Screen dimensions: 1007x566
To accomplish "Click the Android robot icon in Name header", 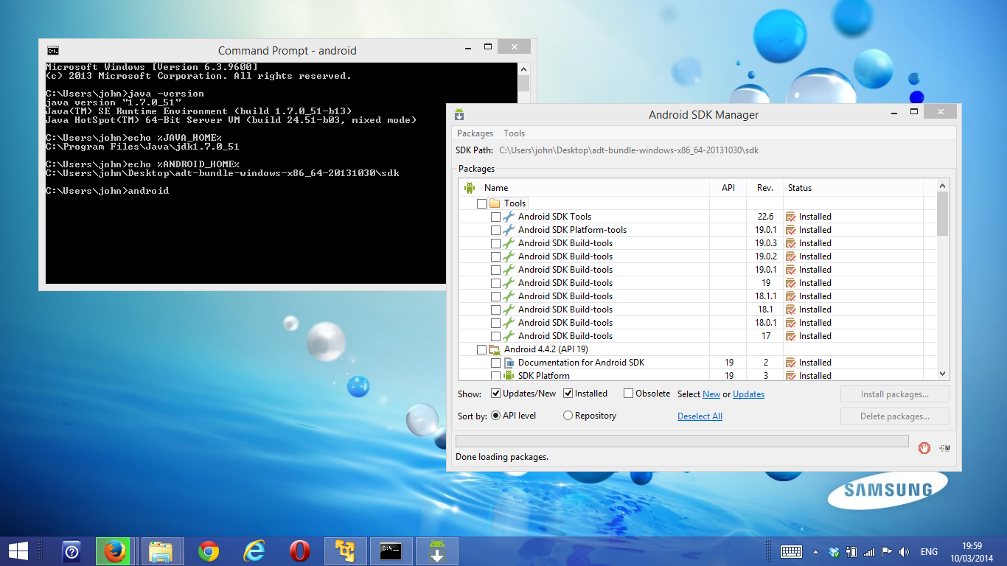I will pos(470,188).
